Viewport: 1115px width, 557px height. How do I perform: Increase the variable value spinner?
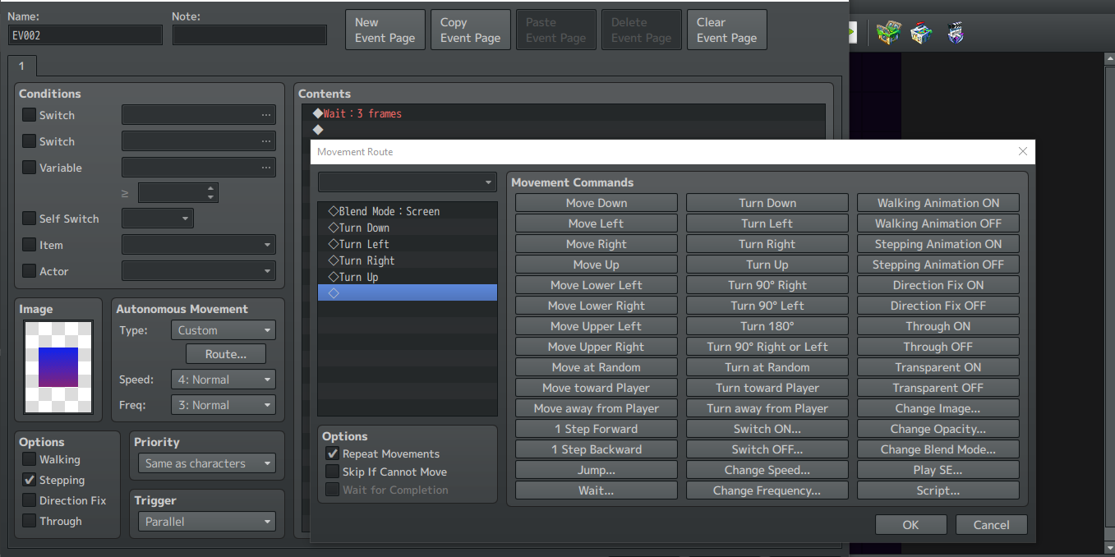[211, 188]
